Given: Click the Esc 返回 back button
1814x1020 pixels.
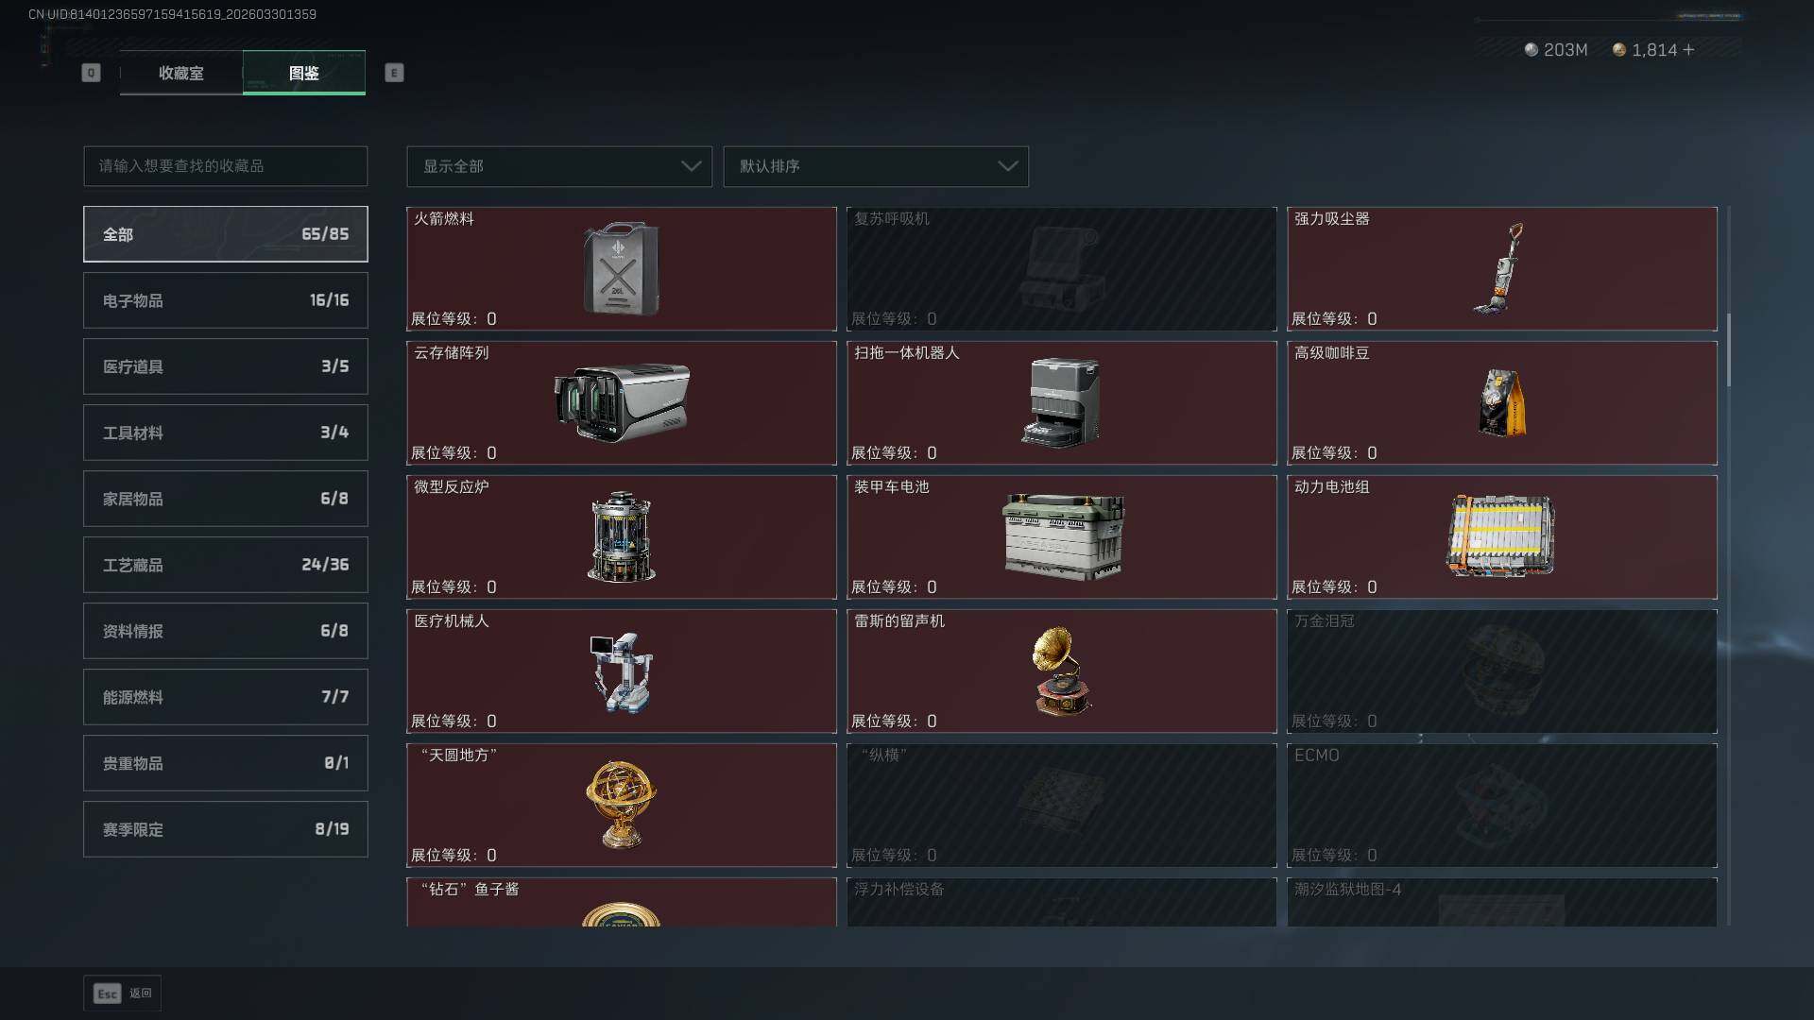Looking at the screenshot, I should pyautogui.click(x=122, y=994).
